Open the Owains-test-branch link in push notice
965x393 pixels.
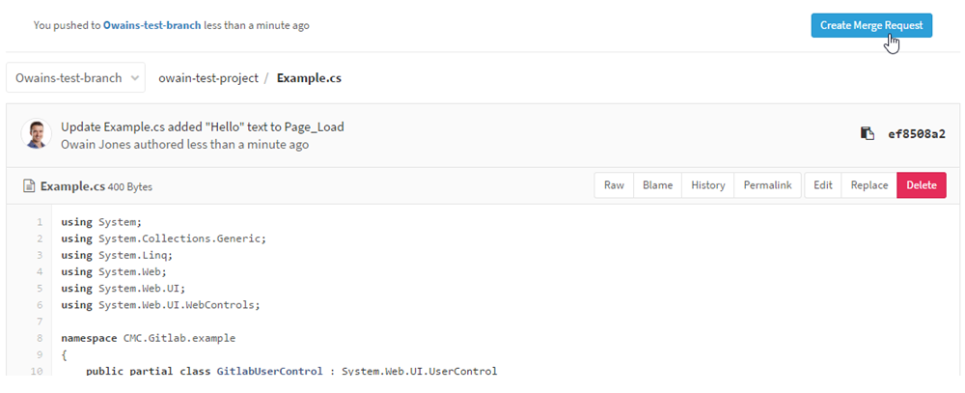[x=152, y=25]
